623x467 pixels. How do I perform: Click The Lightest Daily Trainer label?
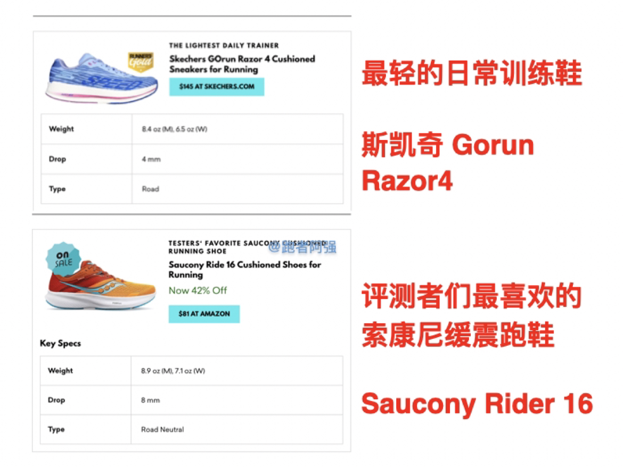pos(224,46)
